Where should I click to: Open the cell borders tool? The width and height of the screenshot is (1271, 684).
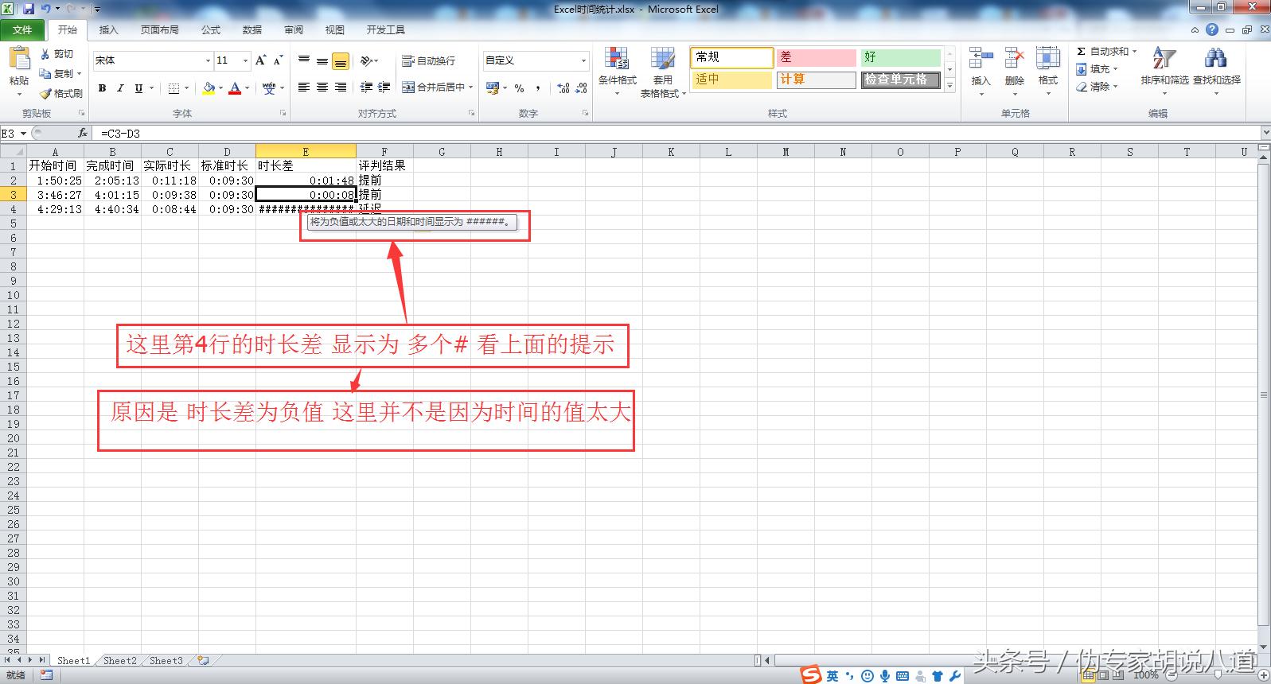173,88
